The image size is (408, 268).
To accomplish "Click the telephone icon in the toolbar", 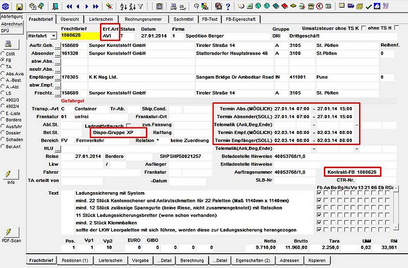I will pyautogui.click(x=311, y=6).
